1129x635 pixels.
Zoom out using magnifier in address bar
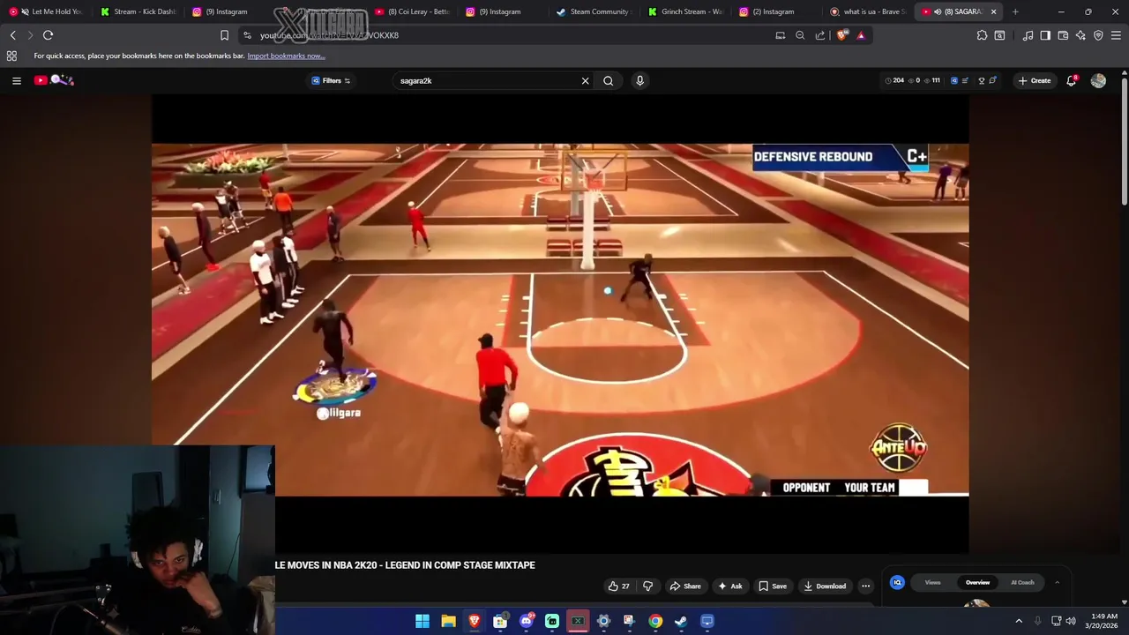[800, 35]
